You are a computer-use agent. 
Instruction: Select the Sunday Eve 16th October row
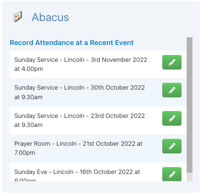click(98, 172)
